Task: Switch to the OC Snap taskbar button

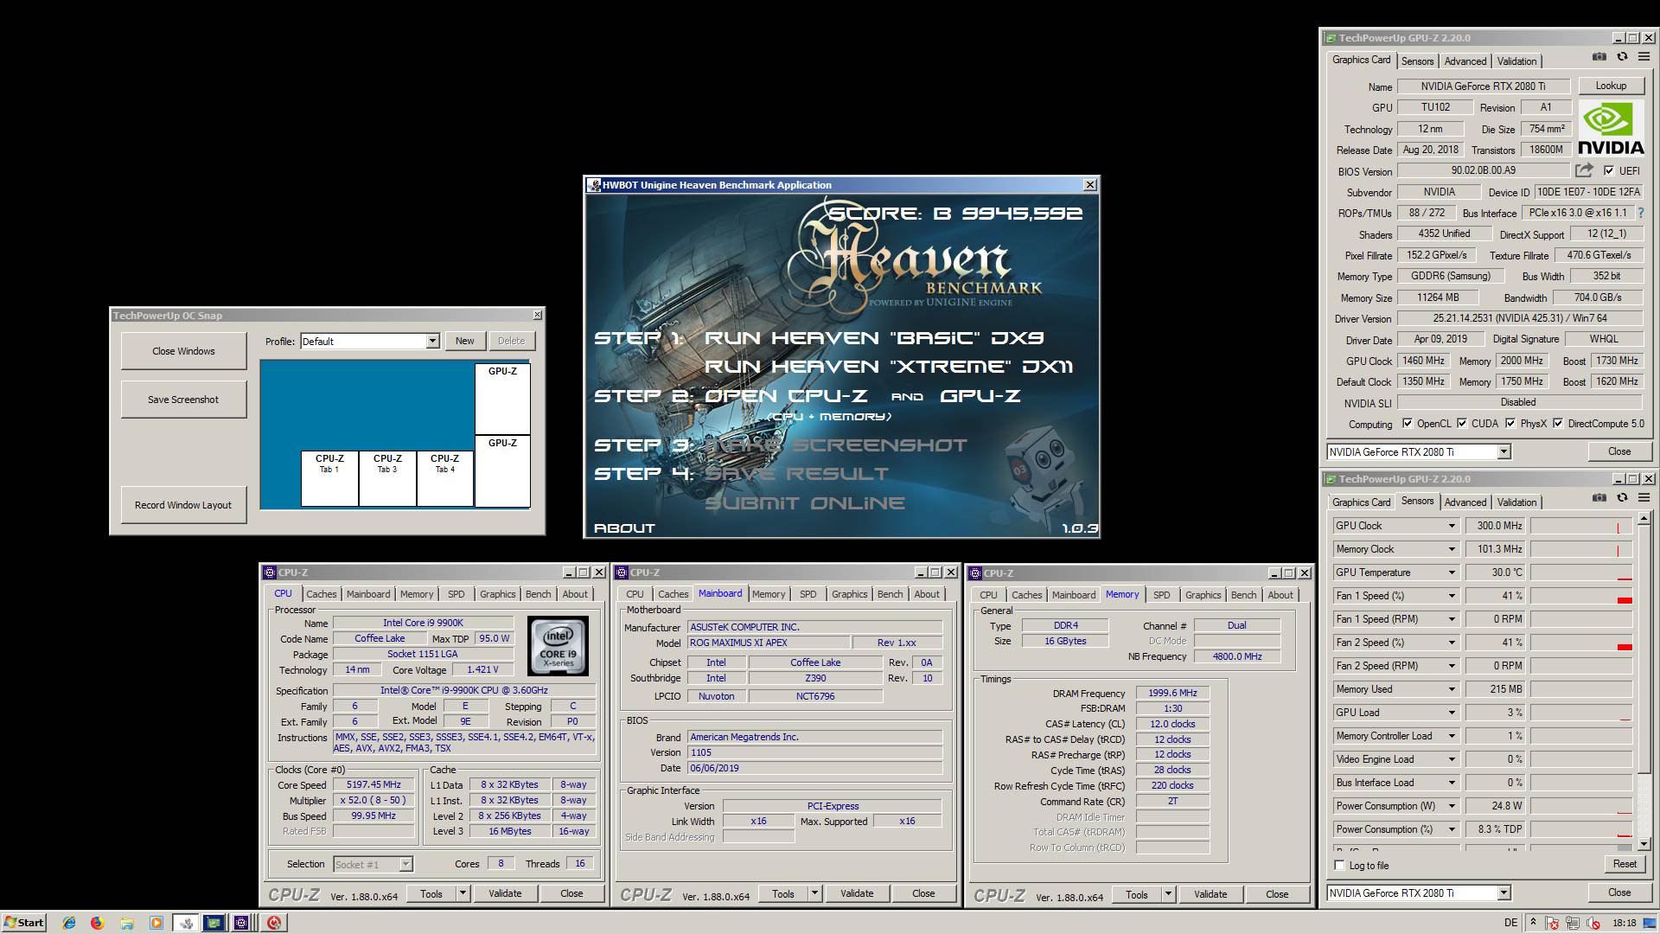Action: [274, 923]
